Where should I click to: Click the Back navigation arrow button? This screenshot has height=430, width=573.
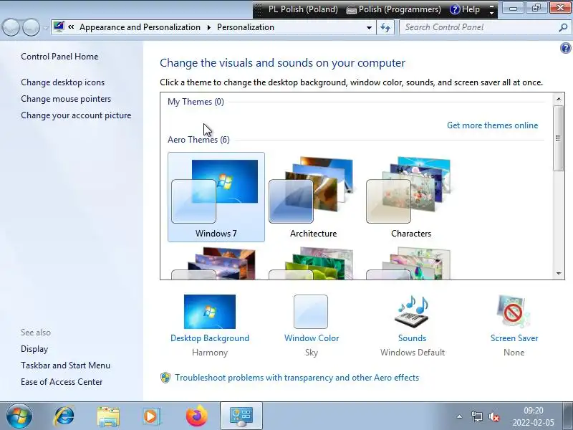[x=11, y=27]
